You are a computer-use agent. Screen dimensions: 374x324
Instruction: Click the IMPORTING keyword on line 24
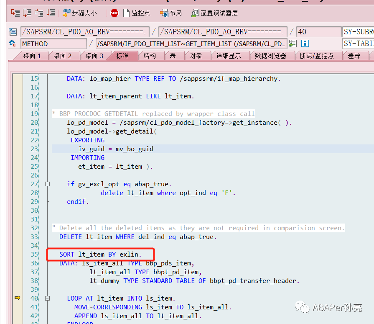coord(87,158)
